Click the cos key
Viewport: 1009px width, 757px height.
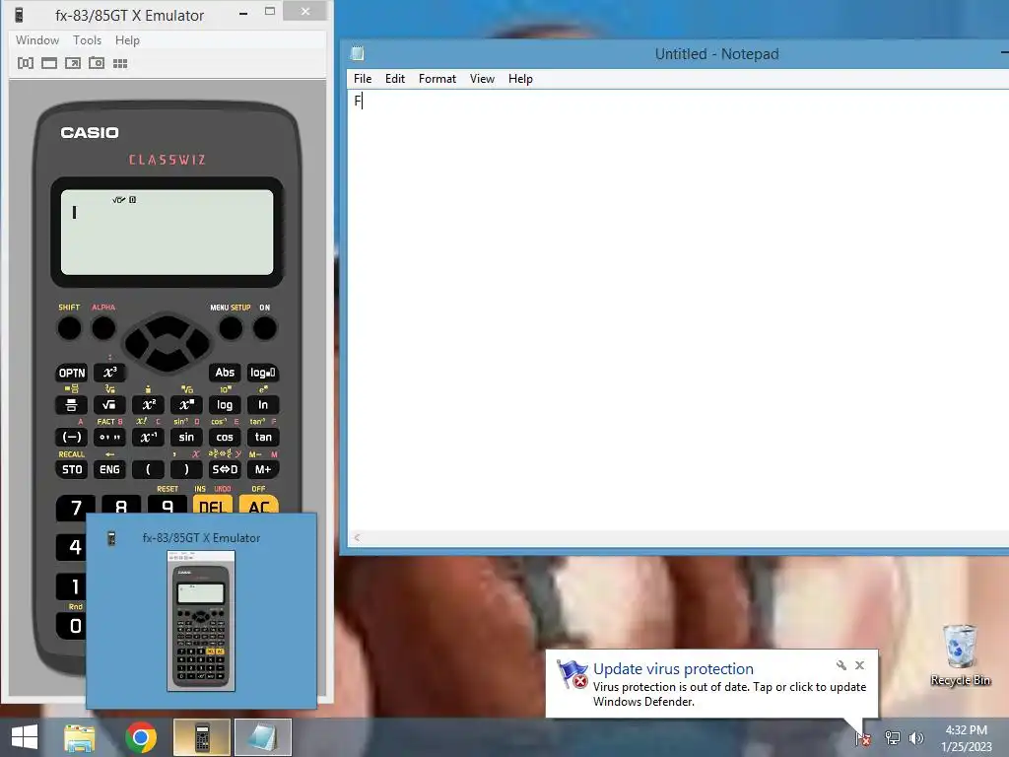click(x=225, y=437)
